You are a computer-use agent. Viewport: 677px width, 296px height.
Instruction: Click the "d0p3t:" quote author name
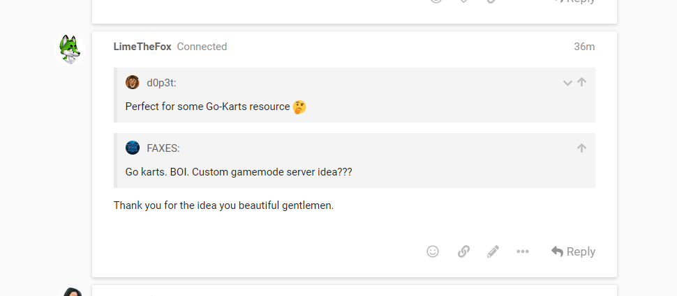(161, 83)
